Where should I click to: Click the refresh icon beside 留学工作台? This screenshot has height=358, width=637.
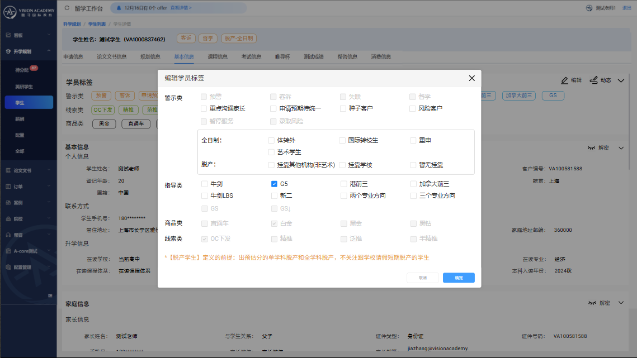click(x=67, y=8)
